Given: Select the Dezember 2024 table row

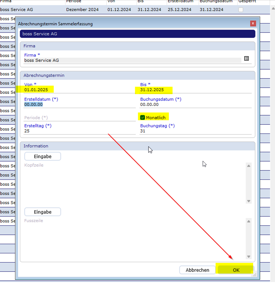Looking at the screenshot, I should [x=81, y=10].
